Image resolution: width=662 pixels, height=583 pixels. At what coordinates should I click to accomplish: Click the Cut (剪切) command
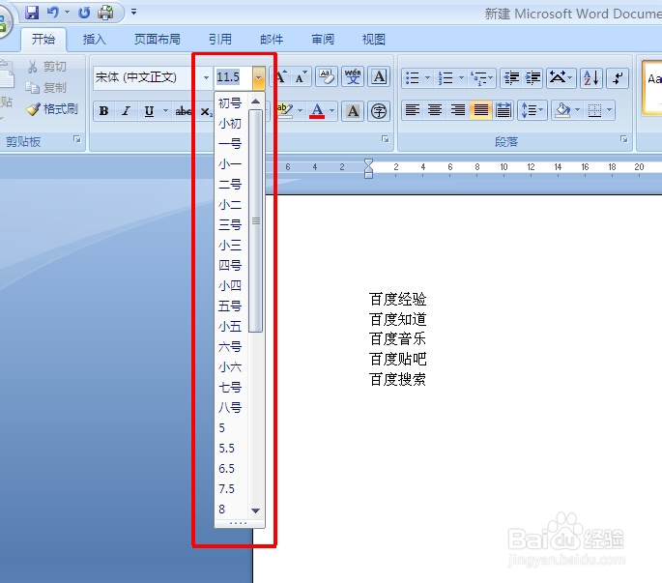[x=46, y=67]
